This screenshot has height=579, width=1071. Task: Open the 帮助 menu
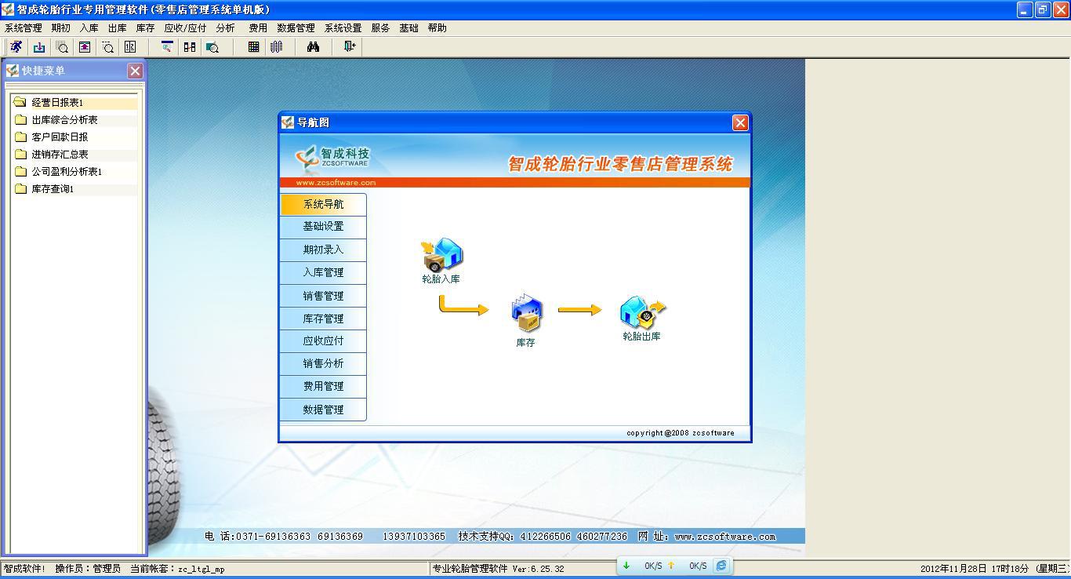coord(437,27)
